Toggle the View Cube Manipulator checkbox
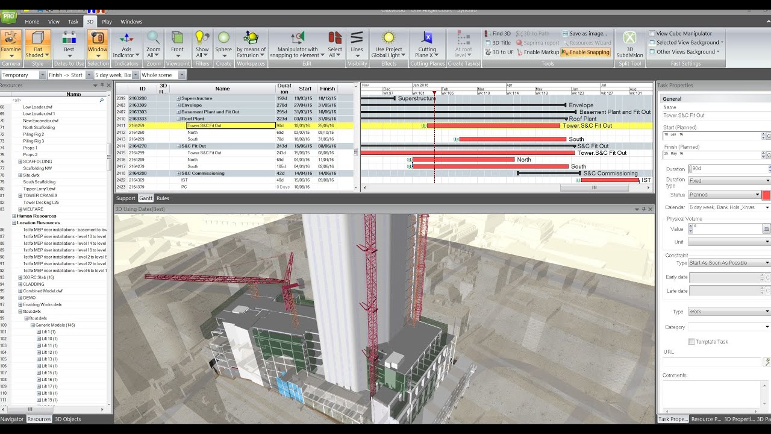Viewport: 771px width, 434px height. pyautogui.click(x=652, y=34)
